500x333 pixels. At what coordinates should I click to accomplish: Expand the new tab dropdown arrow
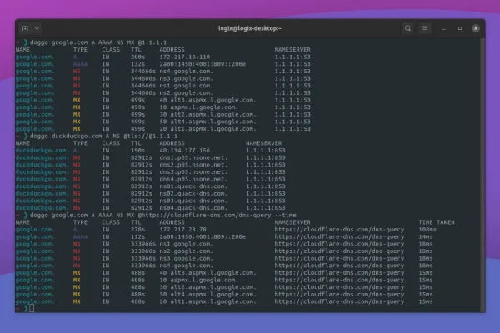[x=37, y=28]
